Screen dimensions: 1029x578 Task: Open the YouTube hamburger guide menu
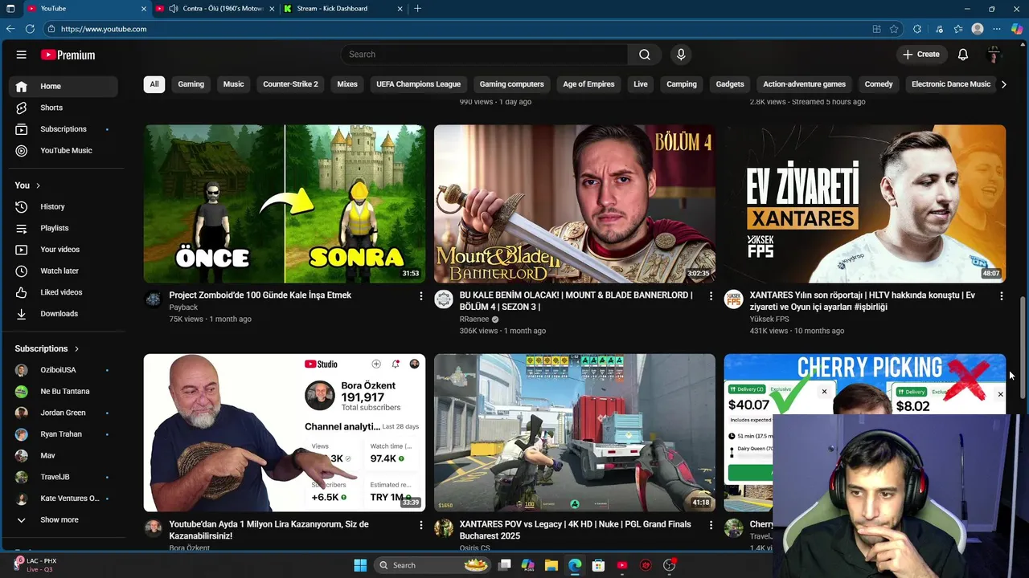click(x=22, y=55)
